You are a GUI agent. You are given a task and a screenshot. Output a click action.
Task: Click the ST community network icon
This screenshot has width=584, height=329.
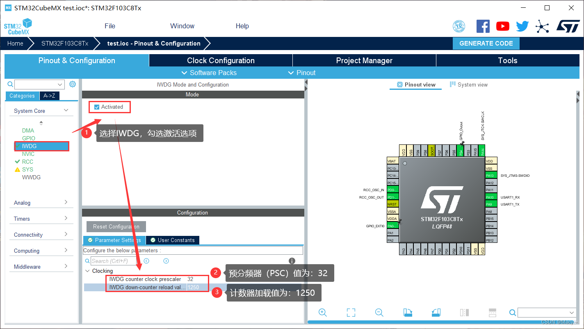(x=542, y=27)
